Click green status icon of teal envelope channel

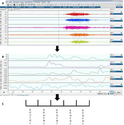tap(121, 55)
